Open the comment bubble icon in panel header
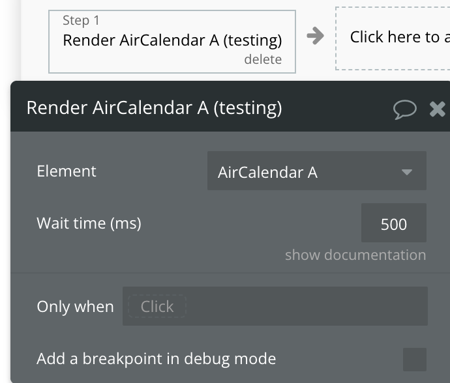Viewport: 450px width, 383px height. click(x=404, y=109)
